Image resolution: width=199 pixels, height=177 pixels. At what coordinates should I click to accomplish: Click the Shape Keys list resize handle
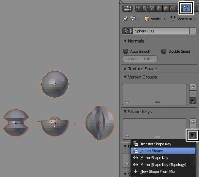click(x=157, y=137)
